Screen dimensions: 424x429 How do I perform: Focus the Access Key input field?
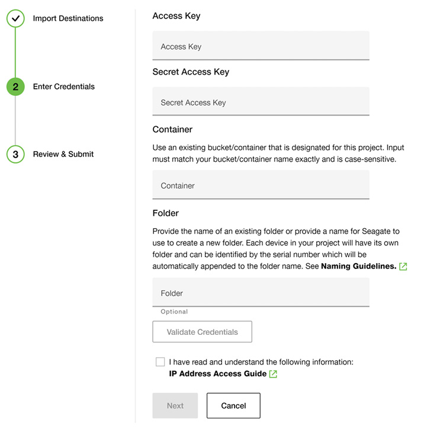[x=261, y=46]
